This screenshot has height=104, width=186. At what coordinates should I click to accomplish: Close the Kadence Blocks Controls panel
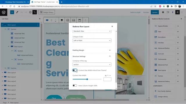click(181, 19)
